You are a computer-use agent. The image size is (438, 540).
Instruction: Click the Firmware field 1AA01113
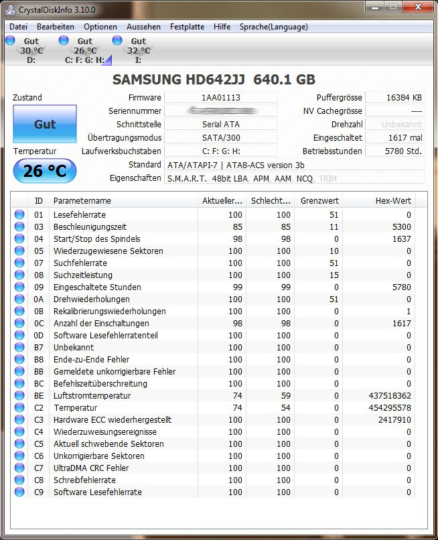[221, 97]
